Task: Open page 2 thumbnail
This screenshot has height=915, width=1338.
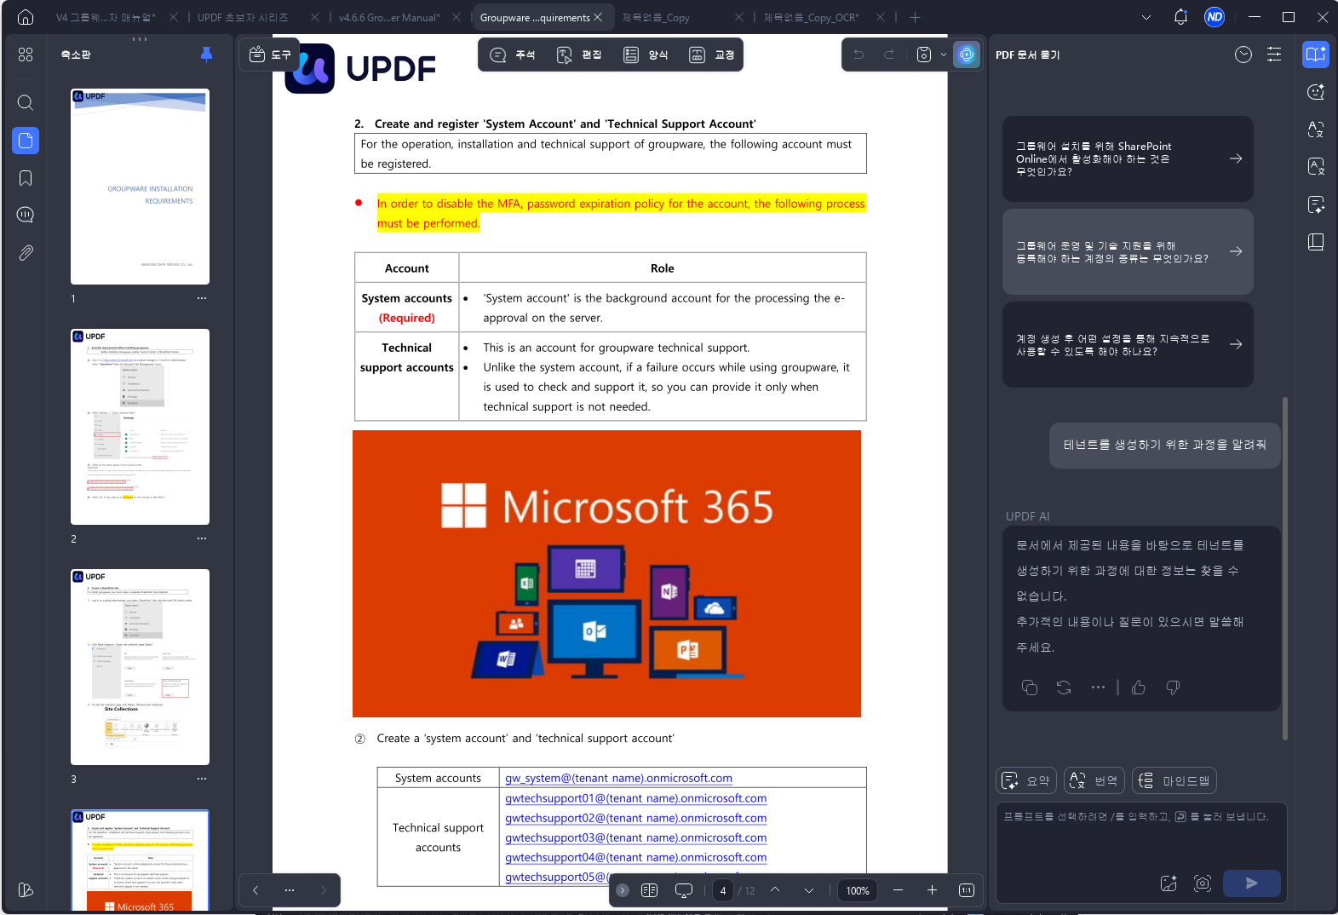Action: pyautogui.click(x=140, y=427)
